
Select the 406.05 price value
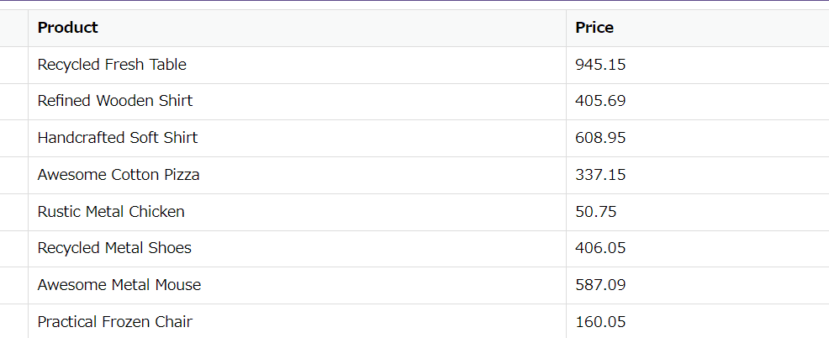pyautogui.click(x=600, y=248)
